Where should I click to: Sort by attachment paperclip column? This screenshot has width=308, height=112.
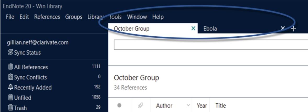140,106
